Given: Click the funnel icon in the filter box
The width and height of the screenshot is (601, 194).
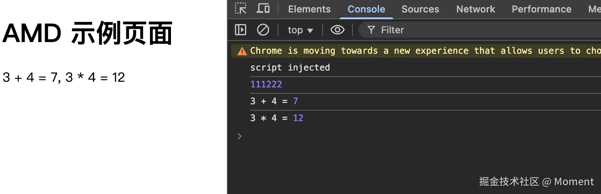Looking at the screenshot, I should point(371,30).
